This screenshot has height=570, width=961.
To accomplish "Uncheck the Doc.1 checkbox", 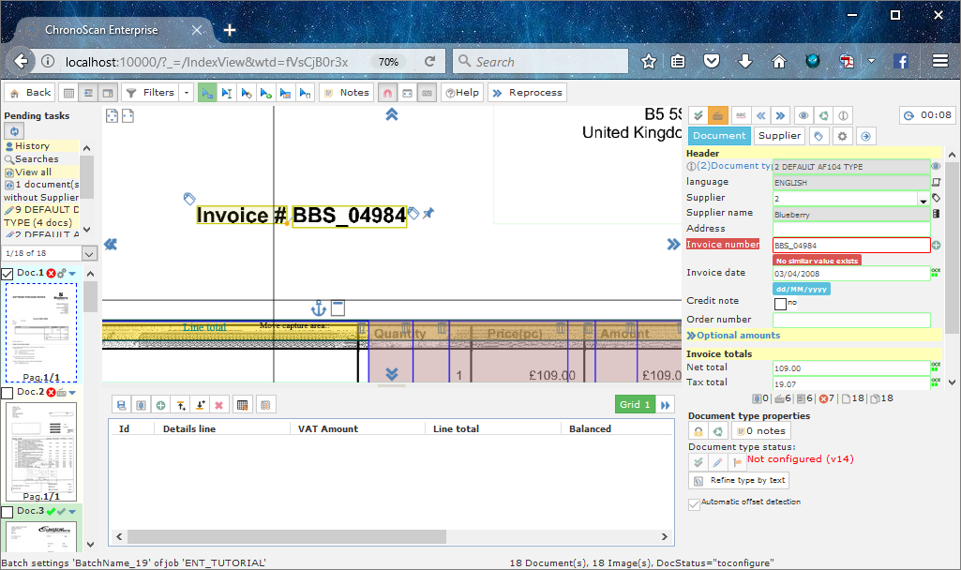I will pyautogui.click(x=8, y=274).
